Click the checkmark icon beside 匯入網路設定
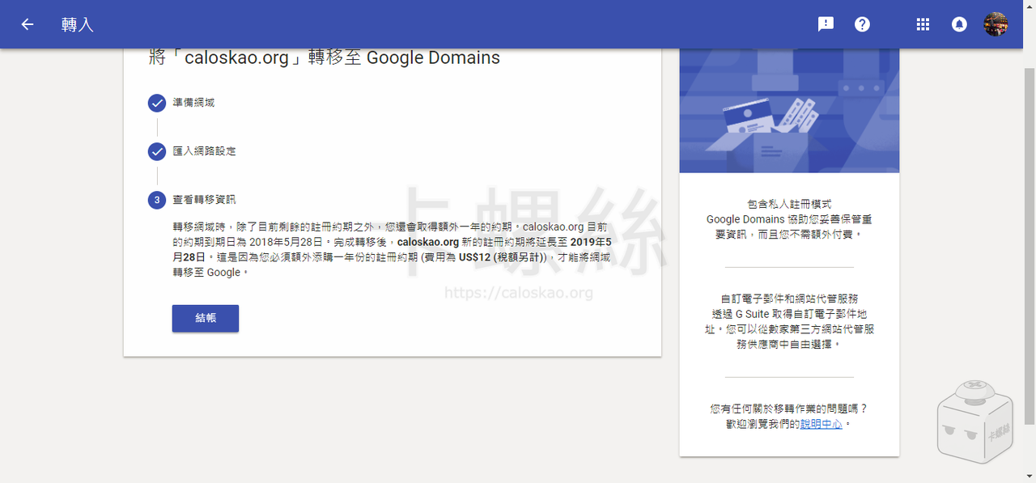The width and height of the screenshot is (1036, 483). pos(157,151)
